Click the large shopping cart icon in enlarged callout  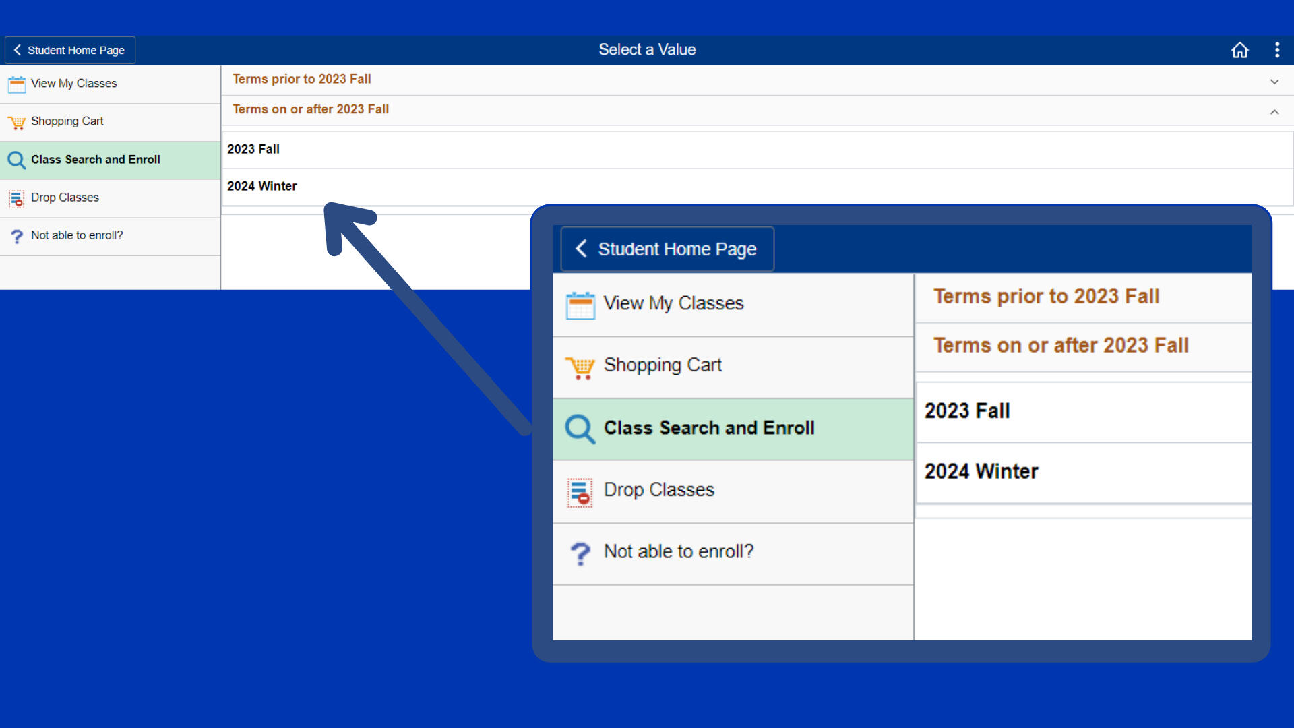[580, 367]
